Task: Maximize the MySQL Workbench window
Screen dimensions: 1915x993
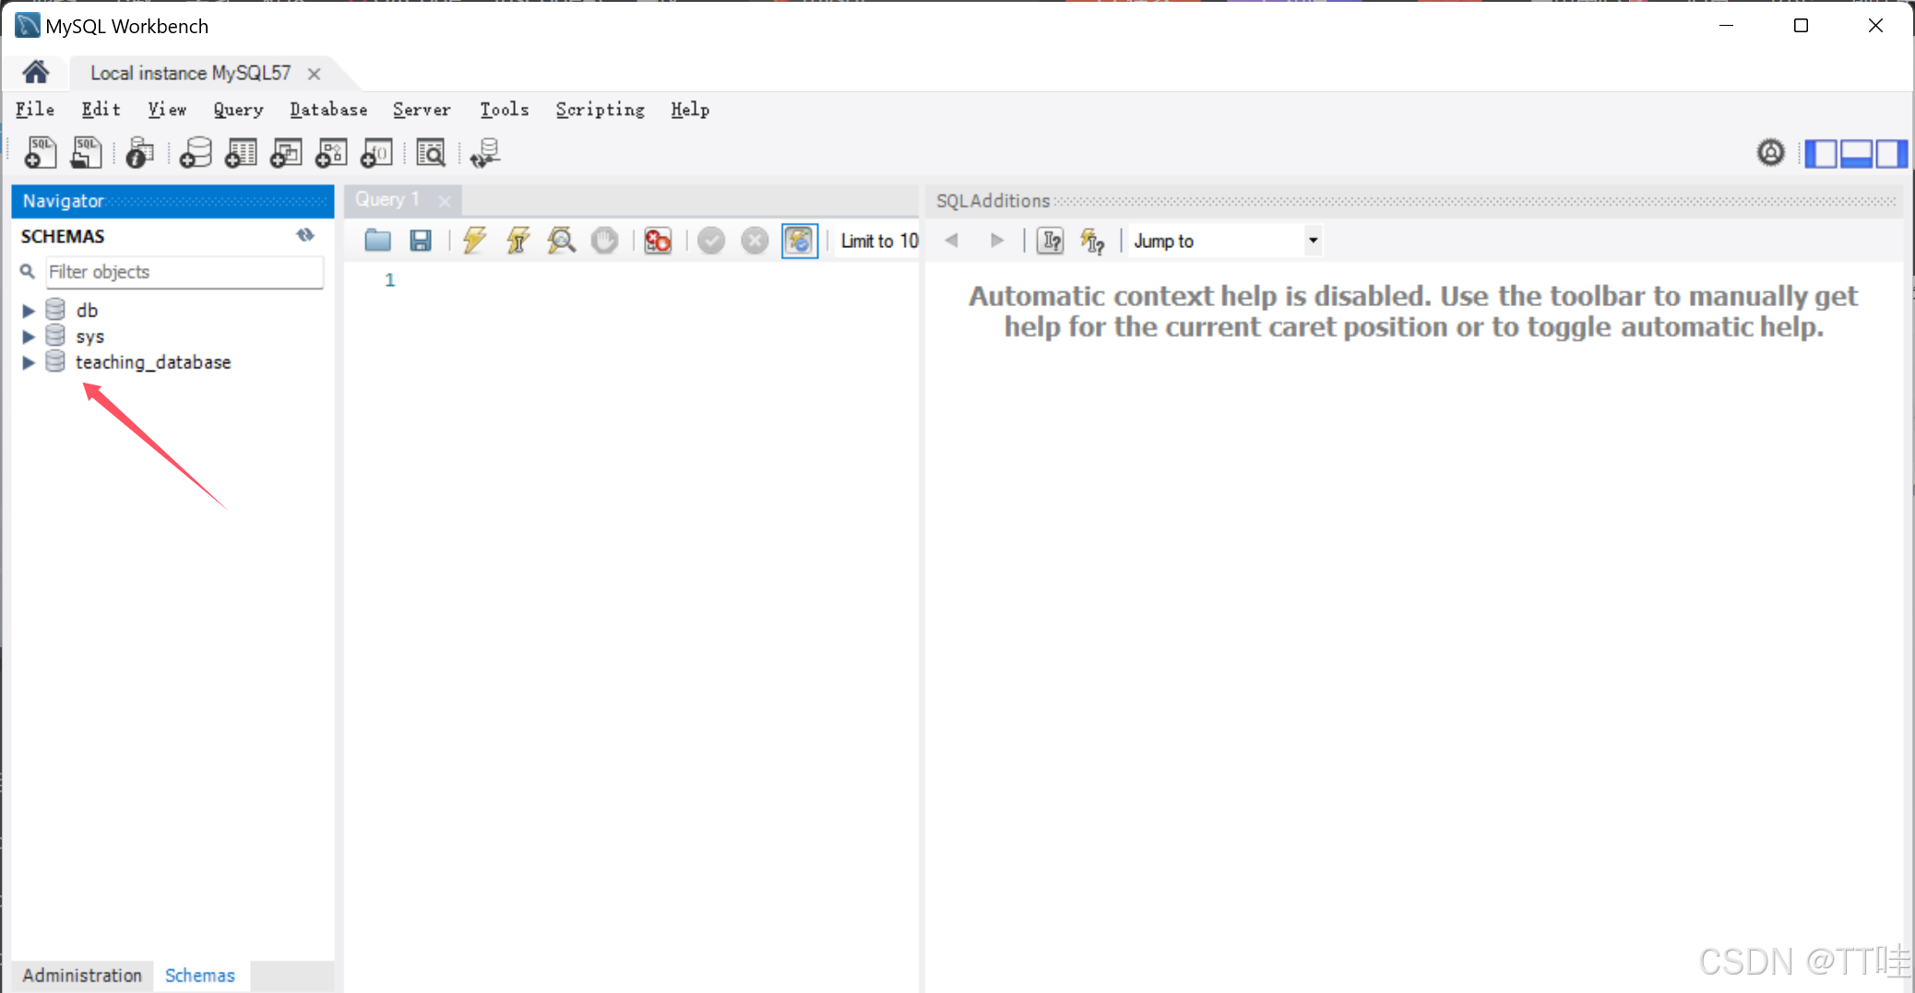Action: tap(1801, 26)
